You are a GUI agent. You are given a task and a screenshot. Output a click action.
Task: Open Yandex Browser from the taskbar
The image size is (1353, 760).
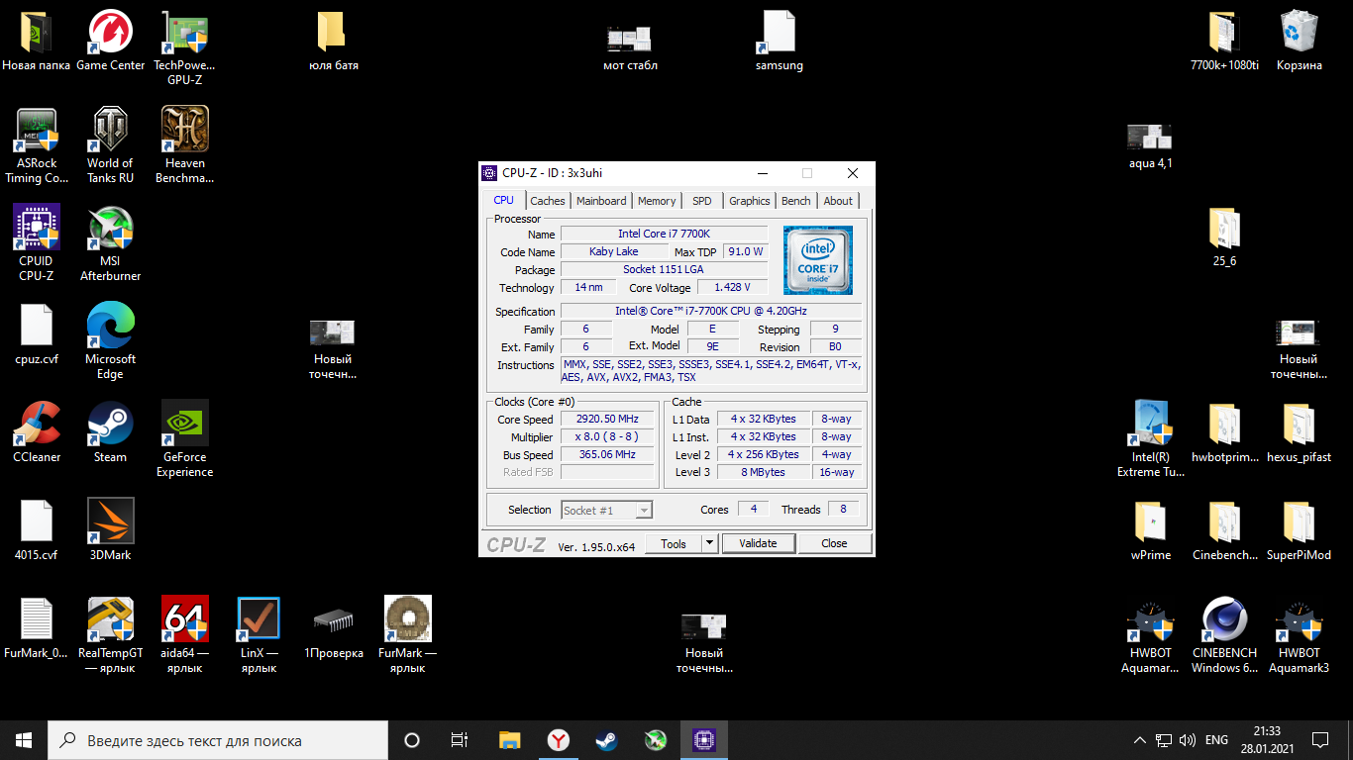click(x=558, y=740)
